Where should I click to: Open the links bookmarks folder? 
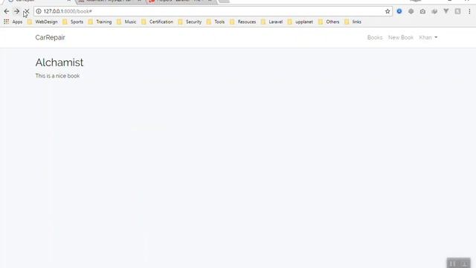point(353,22)
